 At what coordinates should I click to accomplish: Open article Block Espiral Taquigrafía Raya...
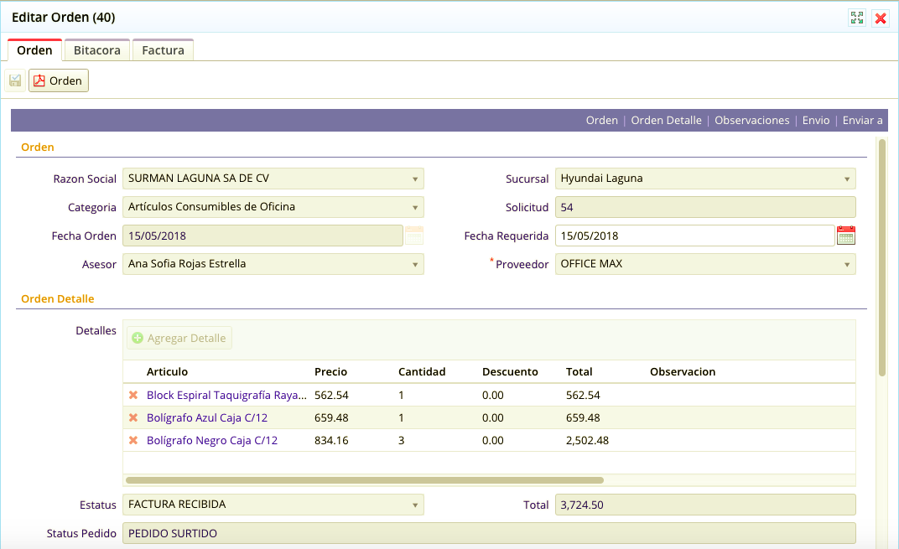tap(226, 395)
